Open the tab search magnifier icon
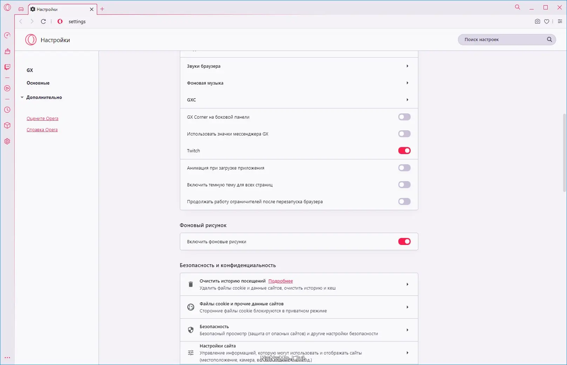This screenshot has width=567, height=365. pyautogui.click(x=518, y=7)
